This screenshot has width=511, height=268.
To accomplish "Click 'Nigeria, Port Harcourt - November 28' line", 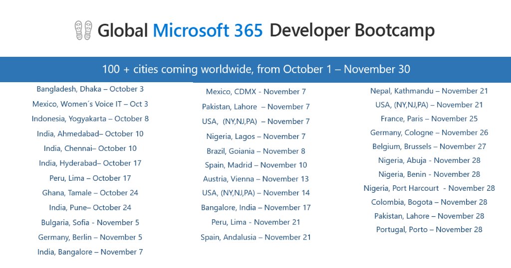I will pos(429,188).
